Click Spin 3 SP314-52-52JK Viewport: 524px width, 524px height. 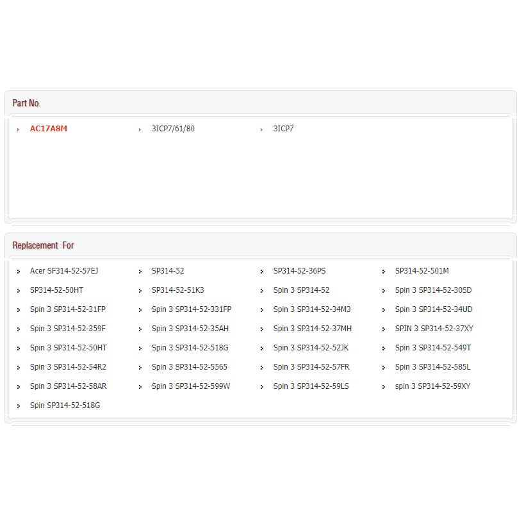click(x=311, y=348)
